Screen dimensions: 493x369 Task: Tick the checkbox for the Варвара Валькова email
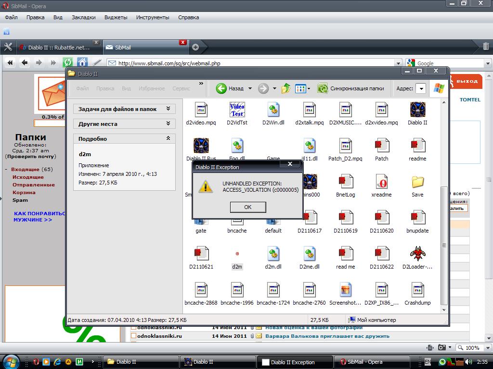point(134,336)
